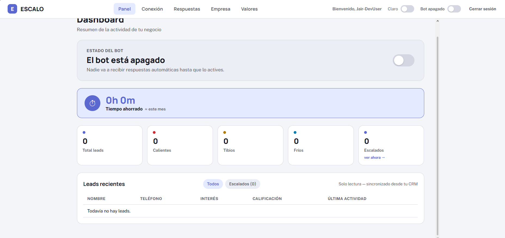Click 'Todavía no hay leads.' row
The width and height of the screenshot is (505, 238).
(250, 211)
